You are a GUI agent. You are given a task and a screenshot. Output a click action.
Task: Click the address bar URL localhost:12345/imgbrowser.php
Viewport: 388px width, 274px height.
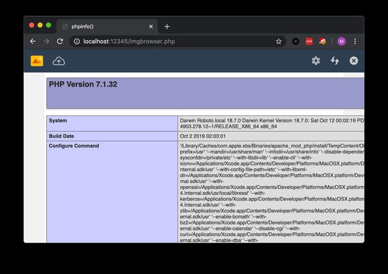coord(129,41)
